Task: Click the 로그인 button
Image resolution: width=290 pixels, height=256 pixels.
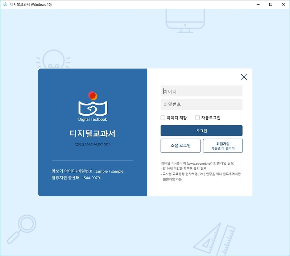Action: [x=202, y=131]
